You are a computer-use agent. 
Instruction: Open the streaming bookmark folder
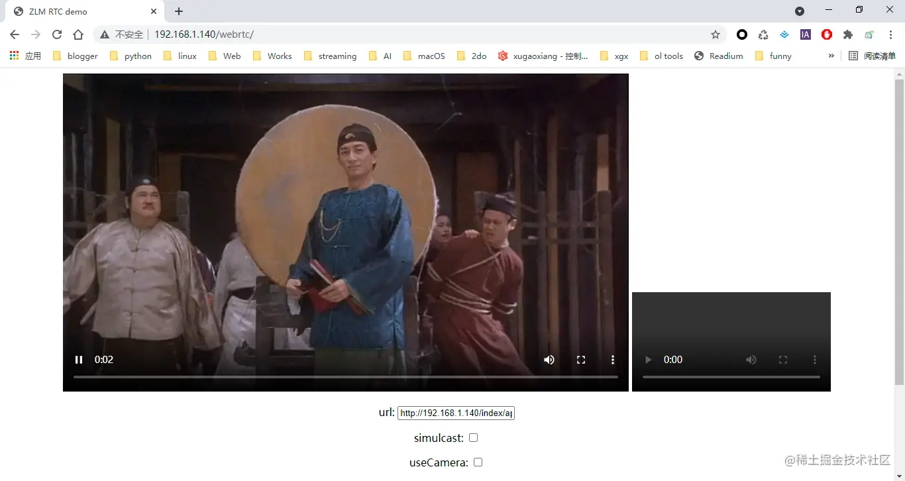click(x=330, y=56)
